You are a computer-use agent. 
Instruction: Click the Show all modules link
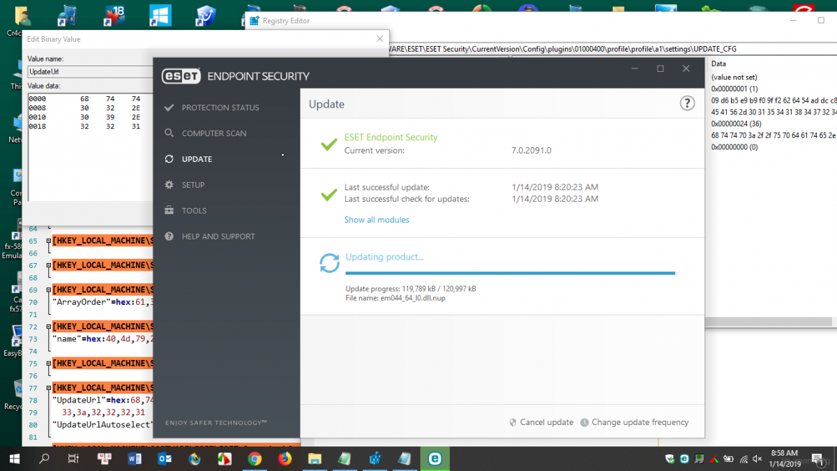tap(377, 220)
